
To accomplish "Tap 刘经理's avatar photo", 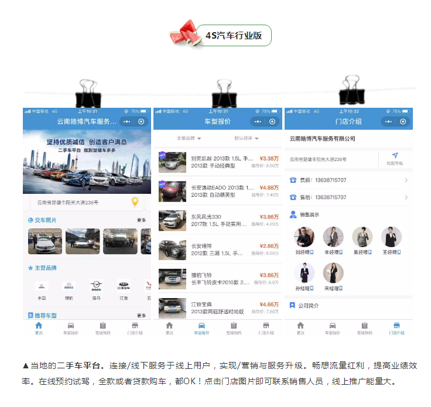I will point(304,237).
